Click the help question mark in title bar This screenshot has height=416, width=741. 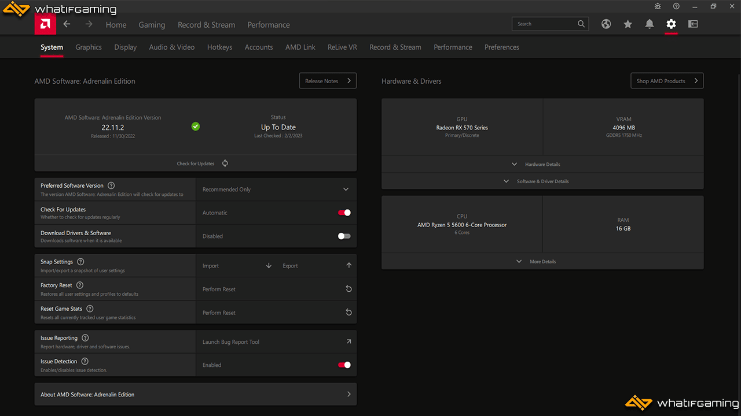tap(676, 6)
